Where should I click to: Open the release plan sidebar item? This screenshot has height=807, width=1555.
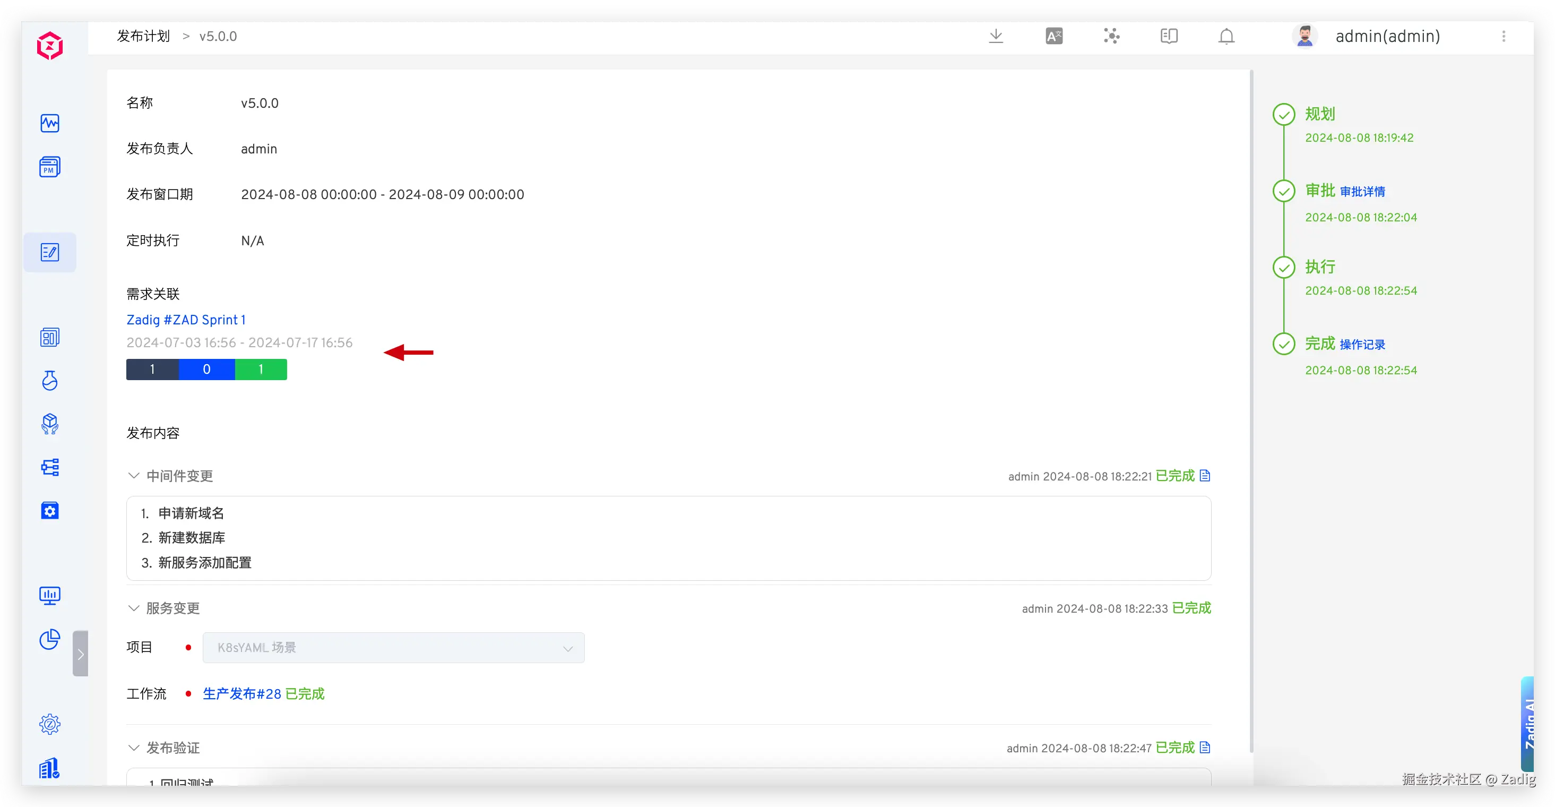tap(49, 252)
